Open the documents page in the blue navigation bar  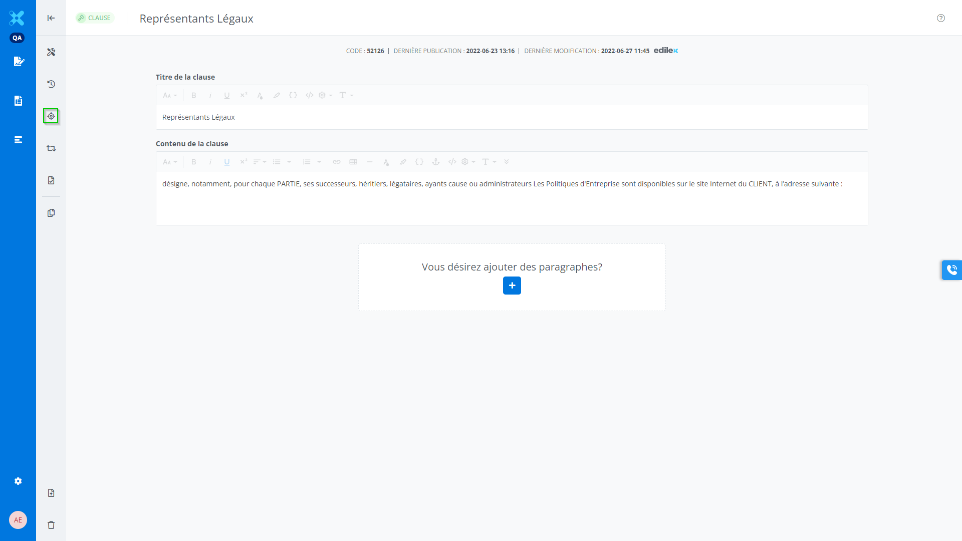coord(18,101)
